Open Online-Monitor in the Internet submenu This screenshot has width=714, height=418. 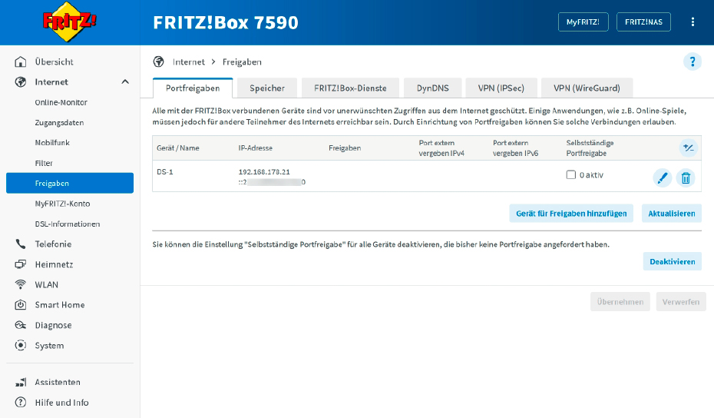click(61, 102)
